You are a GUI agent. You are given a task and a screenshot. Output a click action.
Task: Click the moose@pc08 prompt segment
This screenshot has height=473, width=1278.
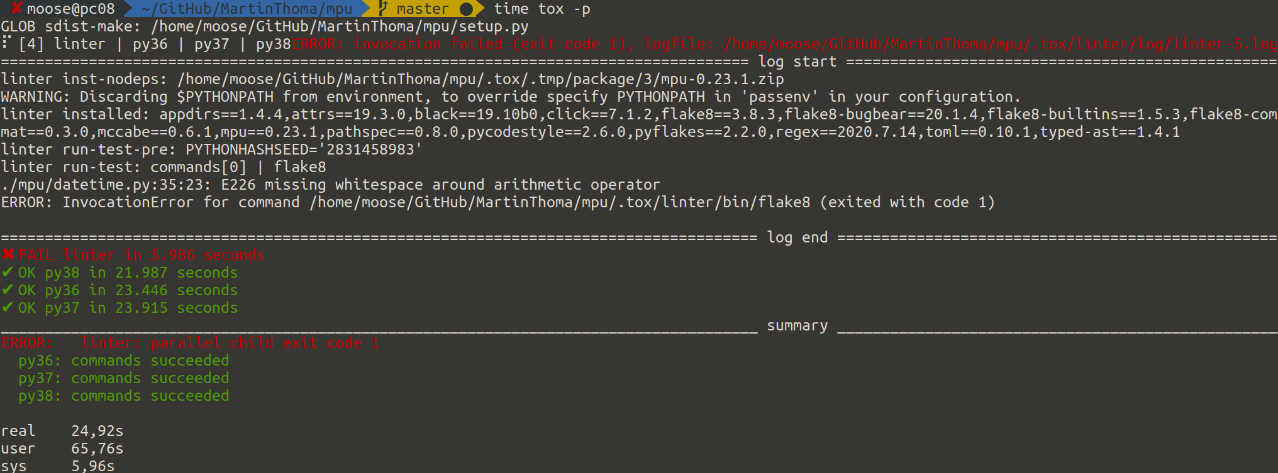pyautogui.click(x=70, y=9)
